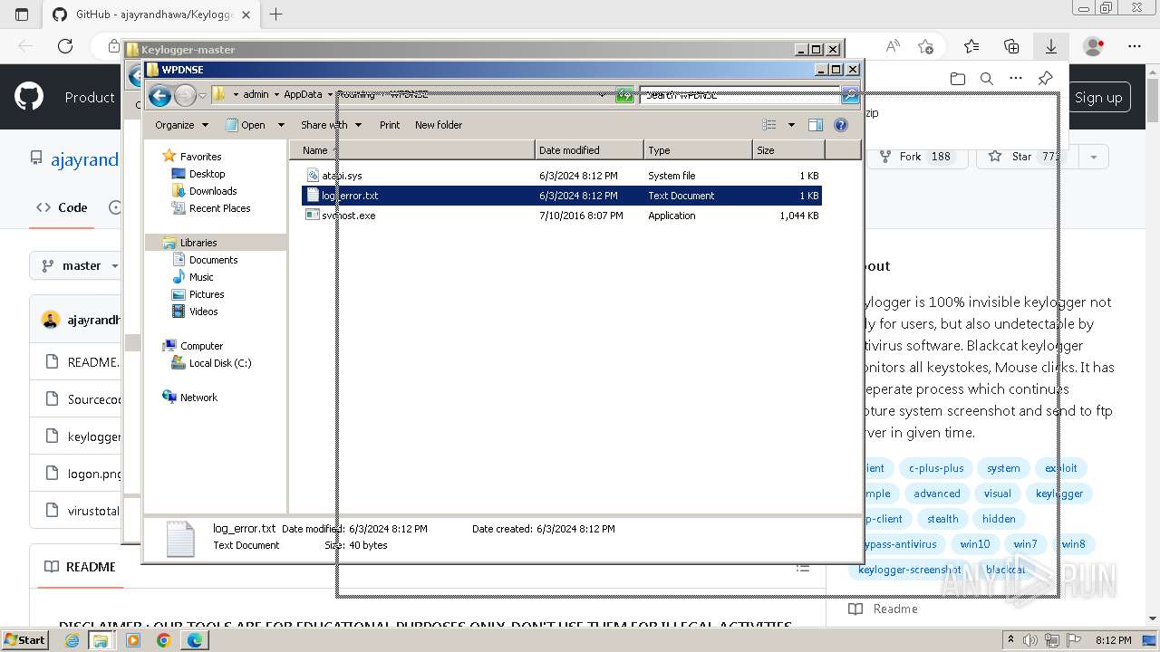
Task: Click the admin breadcrumb in address bar
Action: point(256,94)
